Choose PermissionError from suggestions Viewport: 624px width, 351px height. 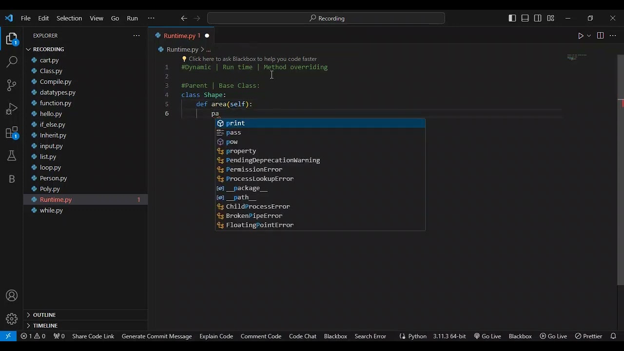coord(320,170)
